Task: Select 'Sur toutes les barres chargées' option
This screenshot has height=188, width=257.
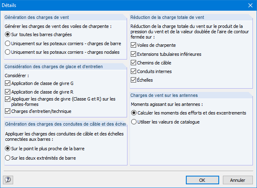Action: tap(7, 34)
